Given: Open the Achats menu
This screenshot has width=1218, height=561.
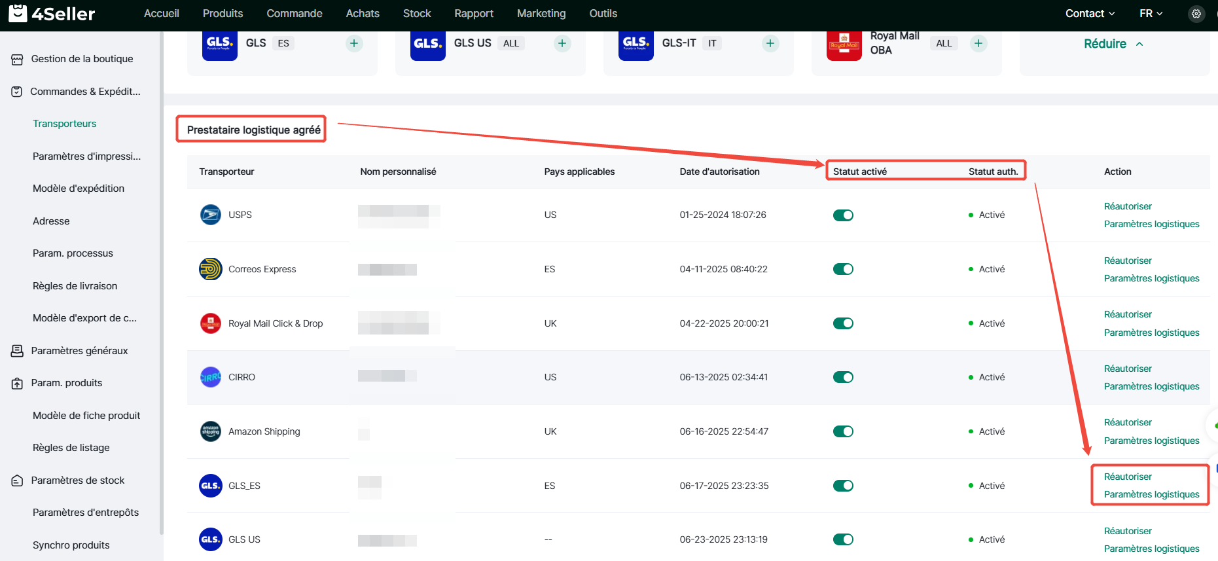Looking at the screenshot, I should (363, 13).
